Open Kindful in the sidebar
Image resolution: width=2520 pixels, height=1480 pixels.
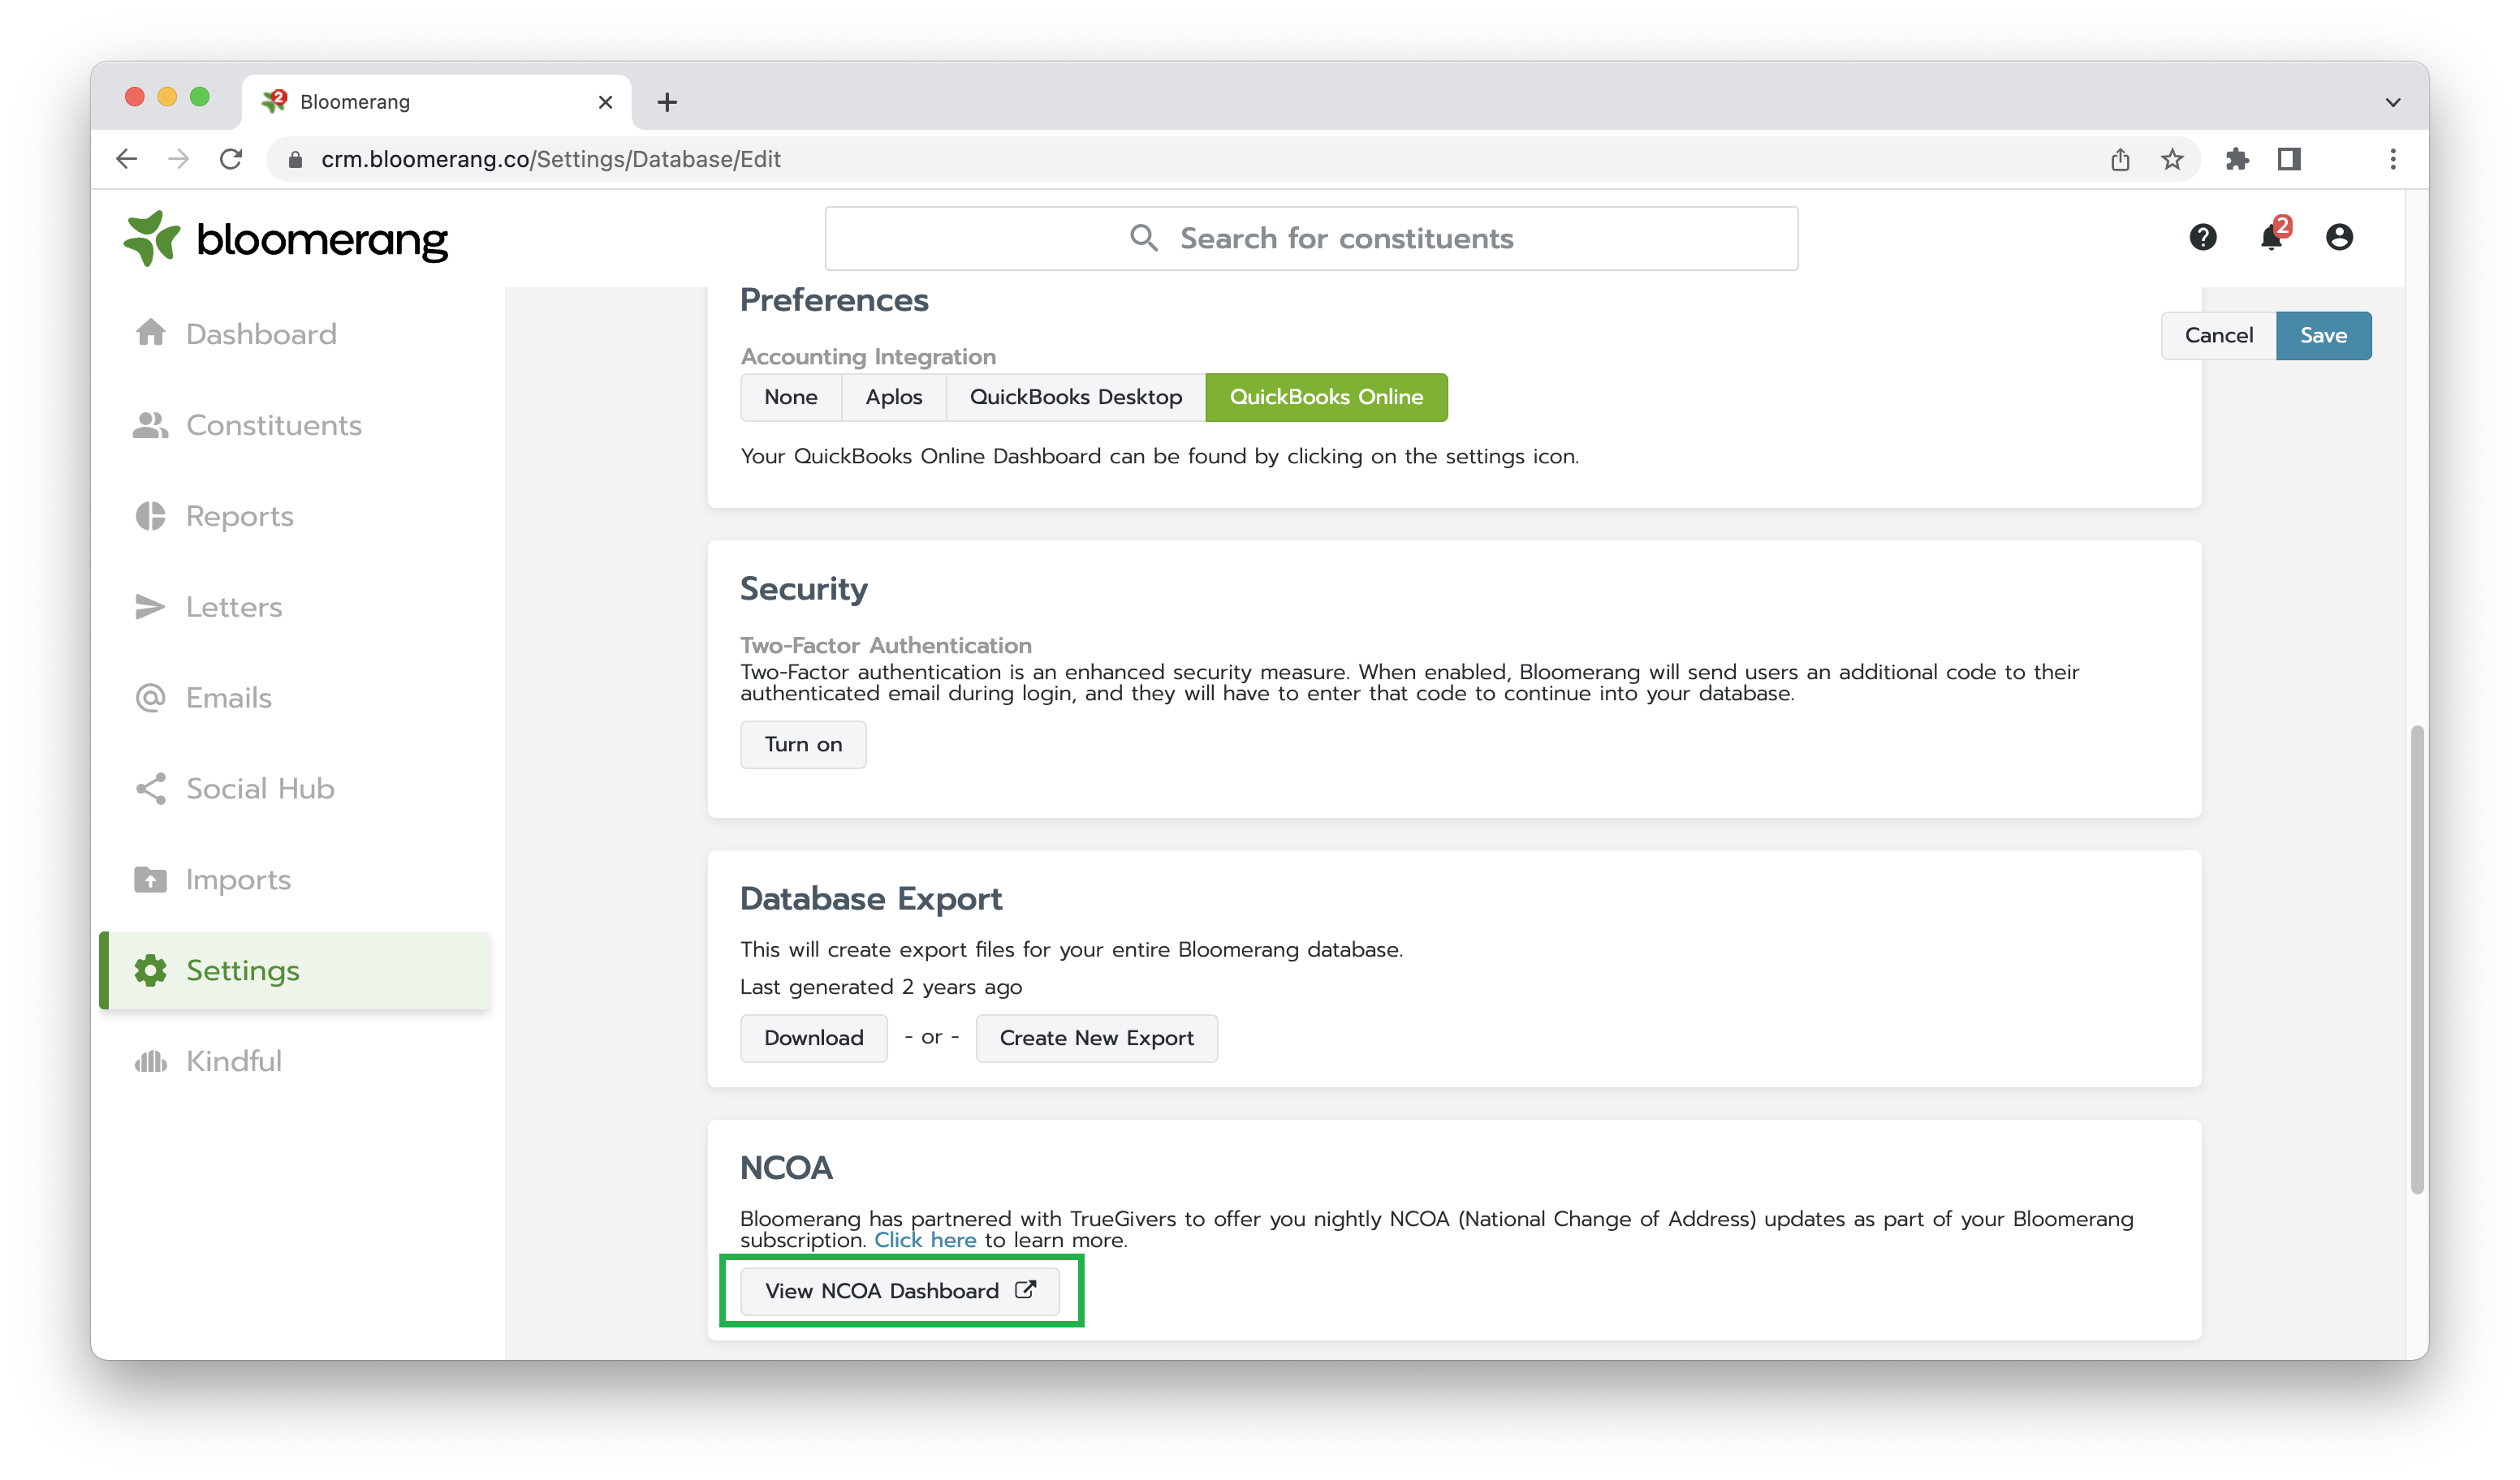[x=234, y=1061]
